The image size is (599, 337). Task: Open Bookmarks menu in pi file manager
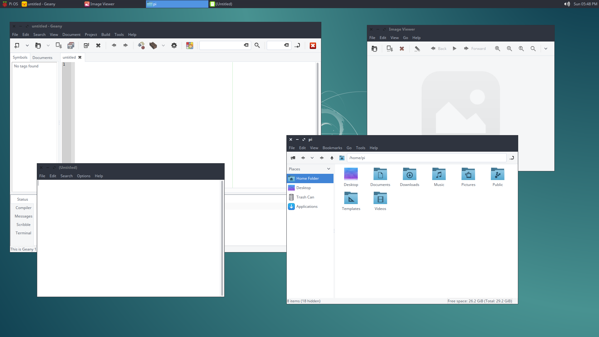point(332,148)
